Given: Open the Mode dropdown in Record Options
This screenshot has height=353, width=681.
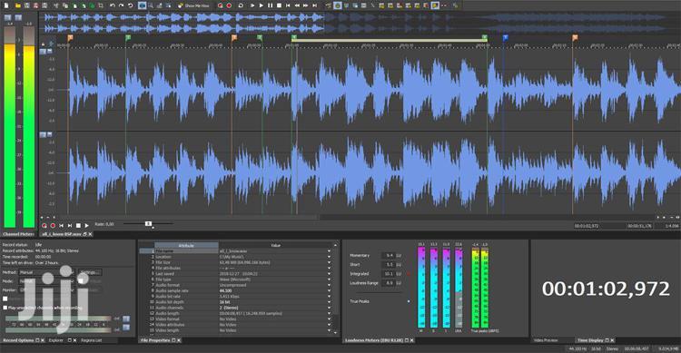Looking at the screenshot, I should click(x=47, y=281).
